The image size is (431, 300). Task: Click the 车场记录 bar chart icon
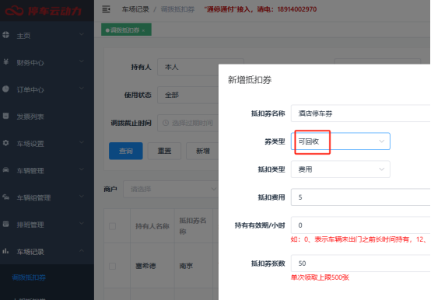5,251
